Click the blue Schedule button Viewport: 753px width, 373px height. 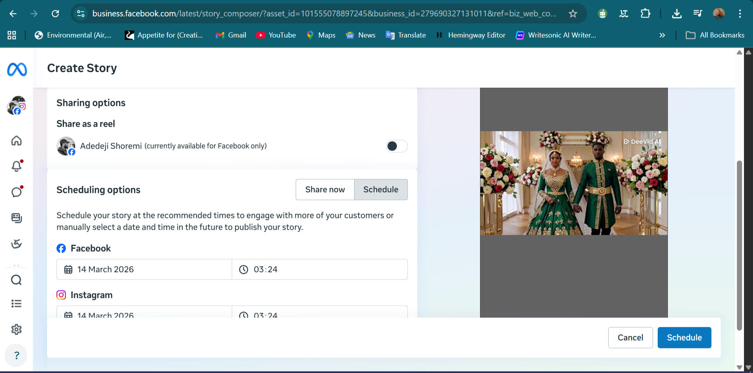(x=684, y=337)
